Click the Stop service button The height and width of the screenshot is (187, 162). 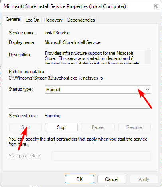61,127
